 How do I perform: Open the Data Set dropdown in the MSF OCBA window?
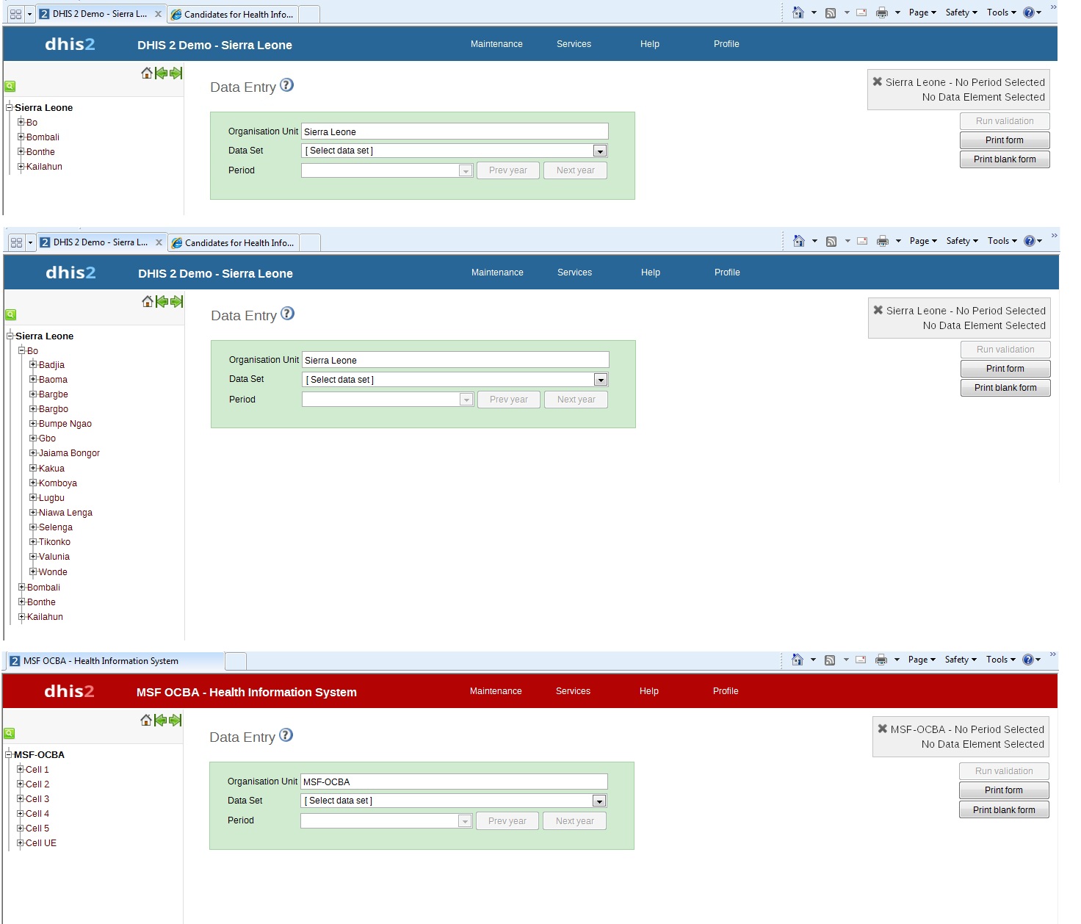599,801
